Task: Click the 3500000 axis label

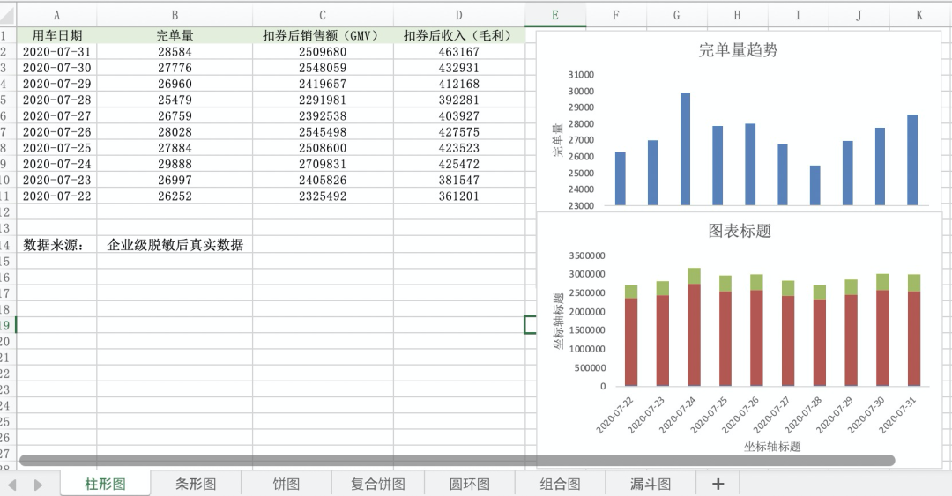Action: (x=586, y=255)
